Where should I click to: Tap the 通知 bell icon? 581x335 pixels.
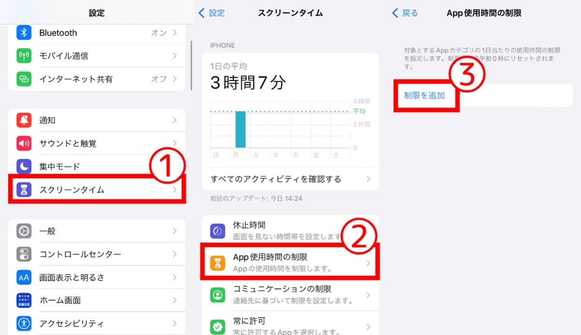(24, 120)
